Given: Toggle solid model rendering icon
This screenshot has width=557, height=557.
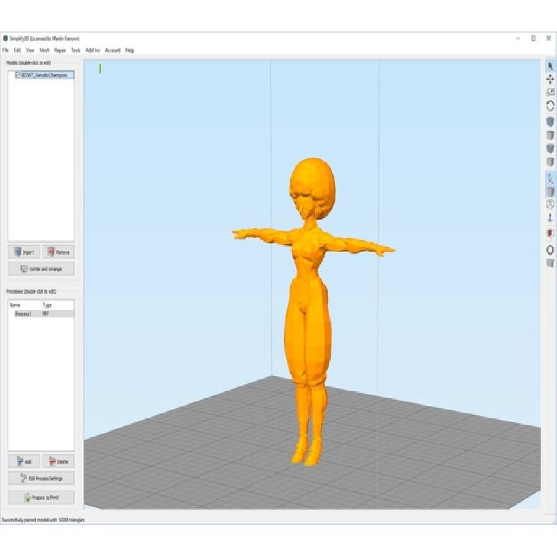Looking at the screenshot, I should tap(550, 192).
